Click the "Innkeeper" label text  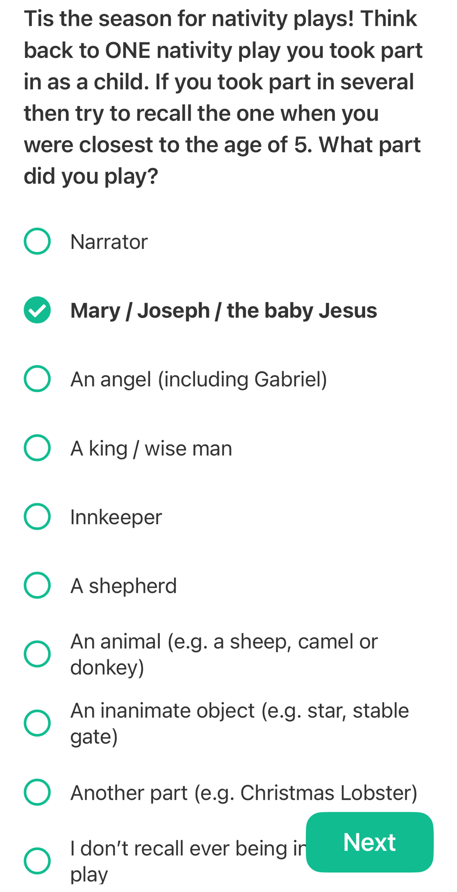(116, 517)
